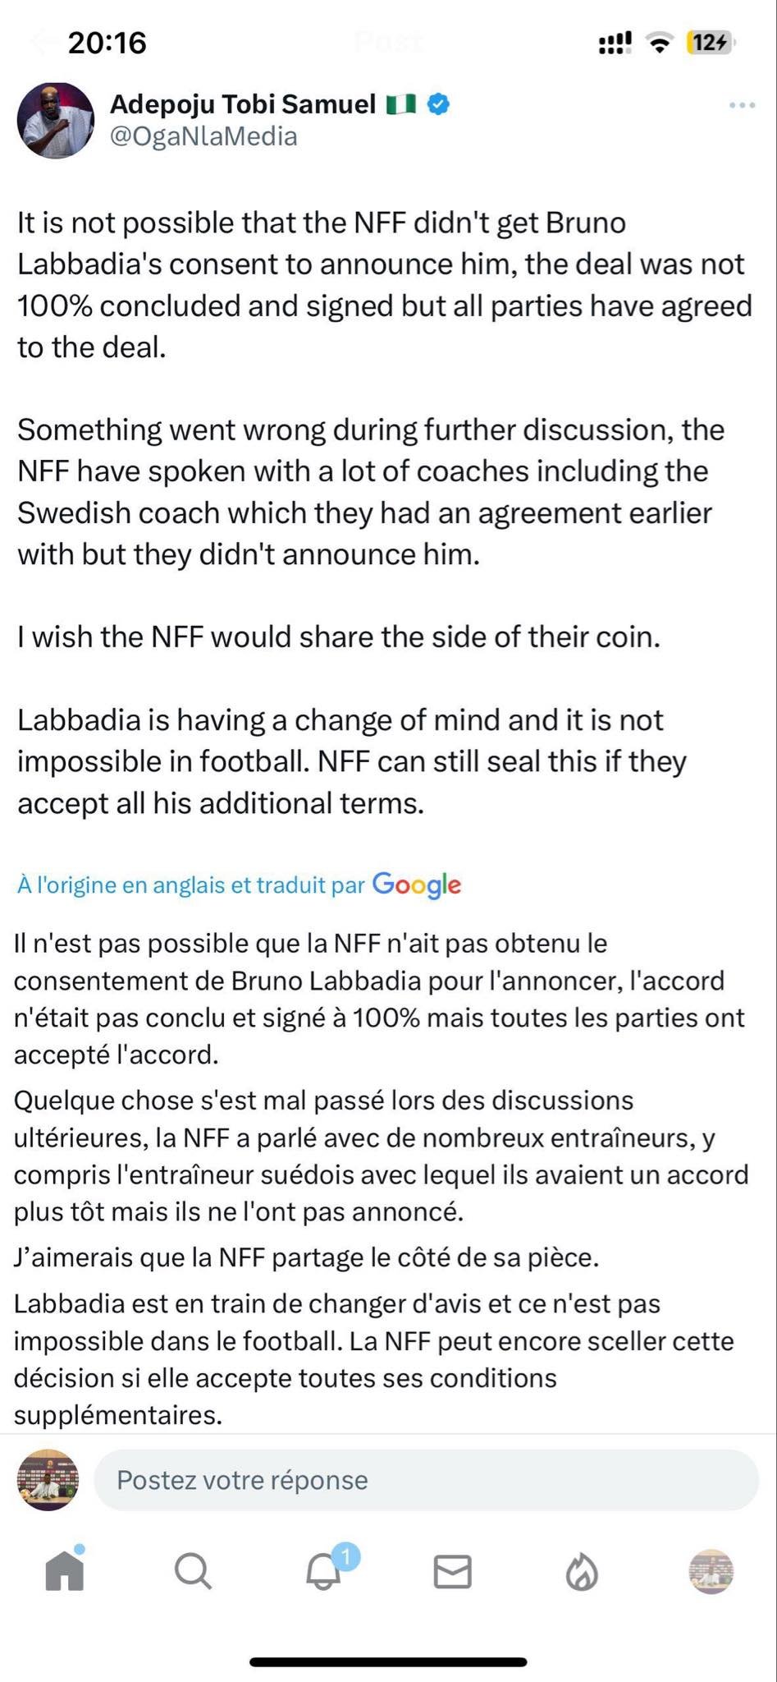Tap the Nigerian flag emoji
Image resolution: width=777 pixels, height=1682 pixels.
(402, 104)
